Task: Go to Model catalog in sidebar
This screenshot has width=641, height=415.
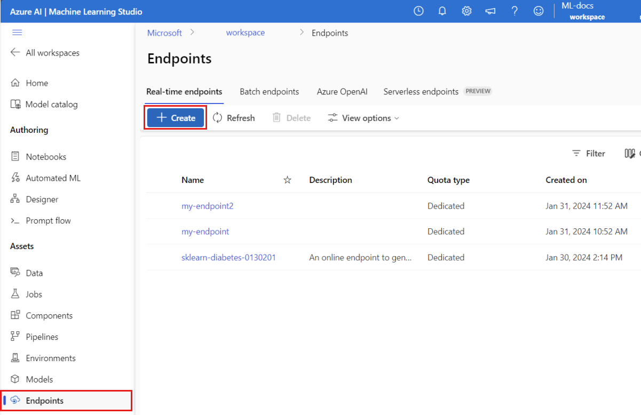Action: point(51,105)
